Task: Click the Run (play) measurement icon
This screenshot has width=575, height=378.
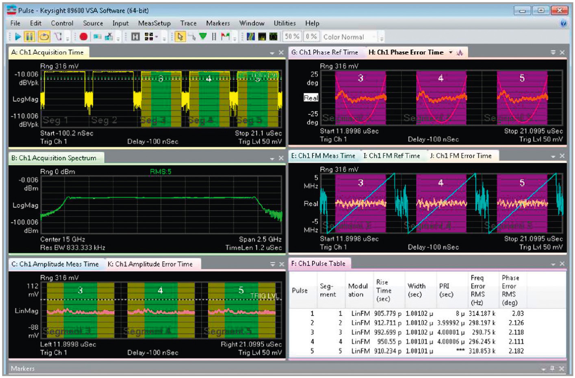Action: click(18, 37)
